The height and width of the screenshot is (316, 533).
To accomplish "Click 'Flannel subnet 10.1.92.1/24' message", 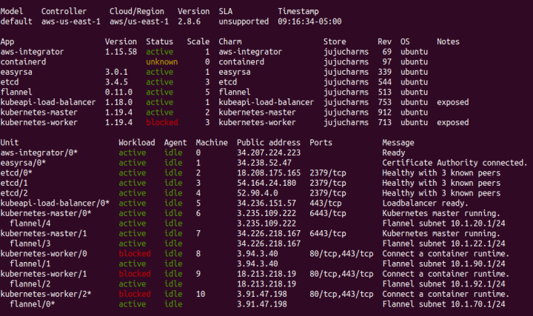I will point(443,284).
